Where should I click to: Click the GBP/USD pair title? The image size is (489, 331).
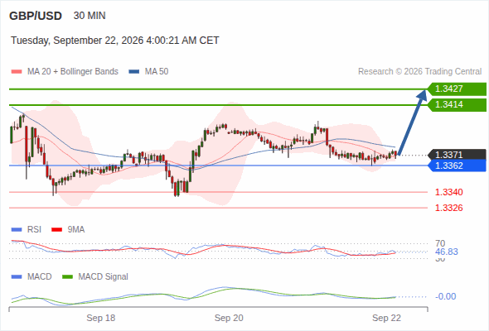(36, 16)
